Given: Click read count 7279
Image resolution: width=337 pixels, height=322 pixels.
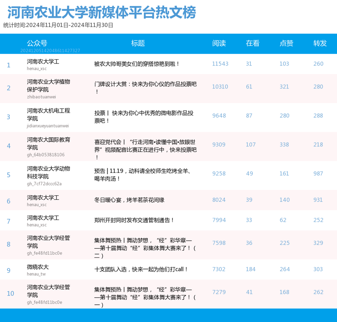Looking at the screenshot, I should tap(219, 292).
